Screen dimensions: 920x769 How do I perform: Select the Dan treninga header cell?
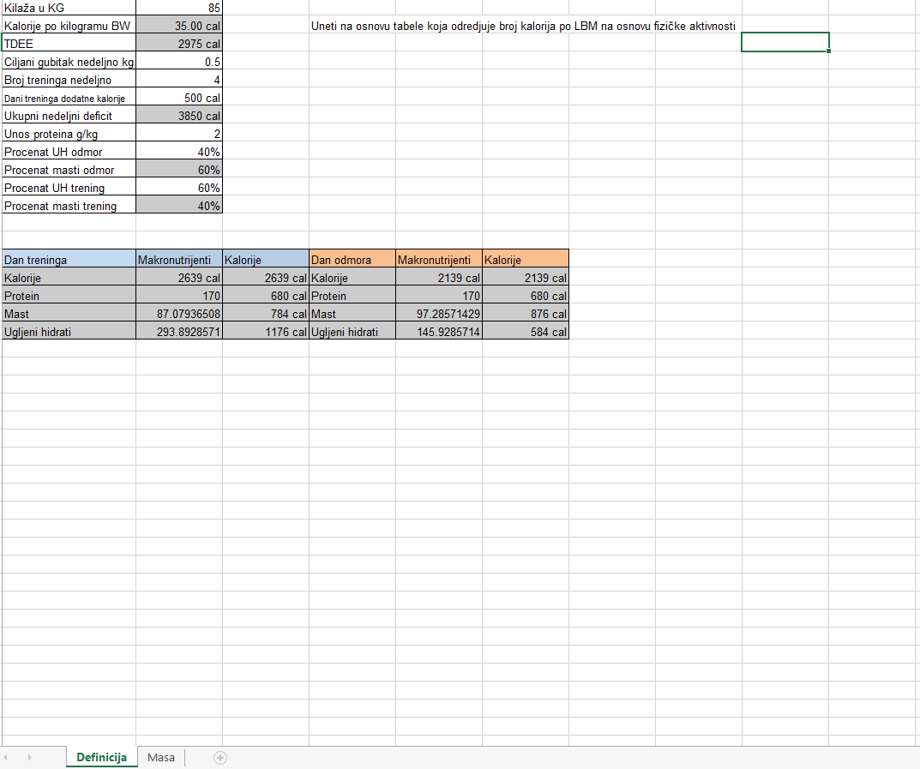(69, 259)
